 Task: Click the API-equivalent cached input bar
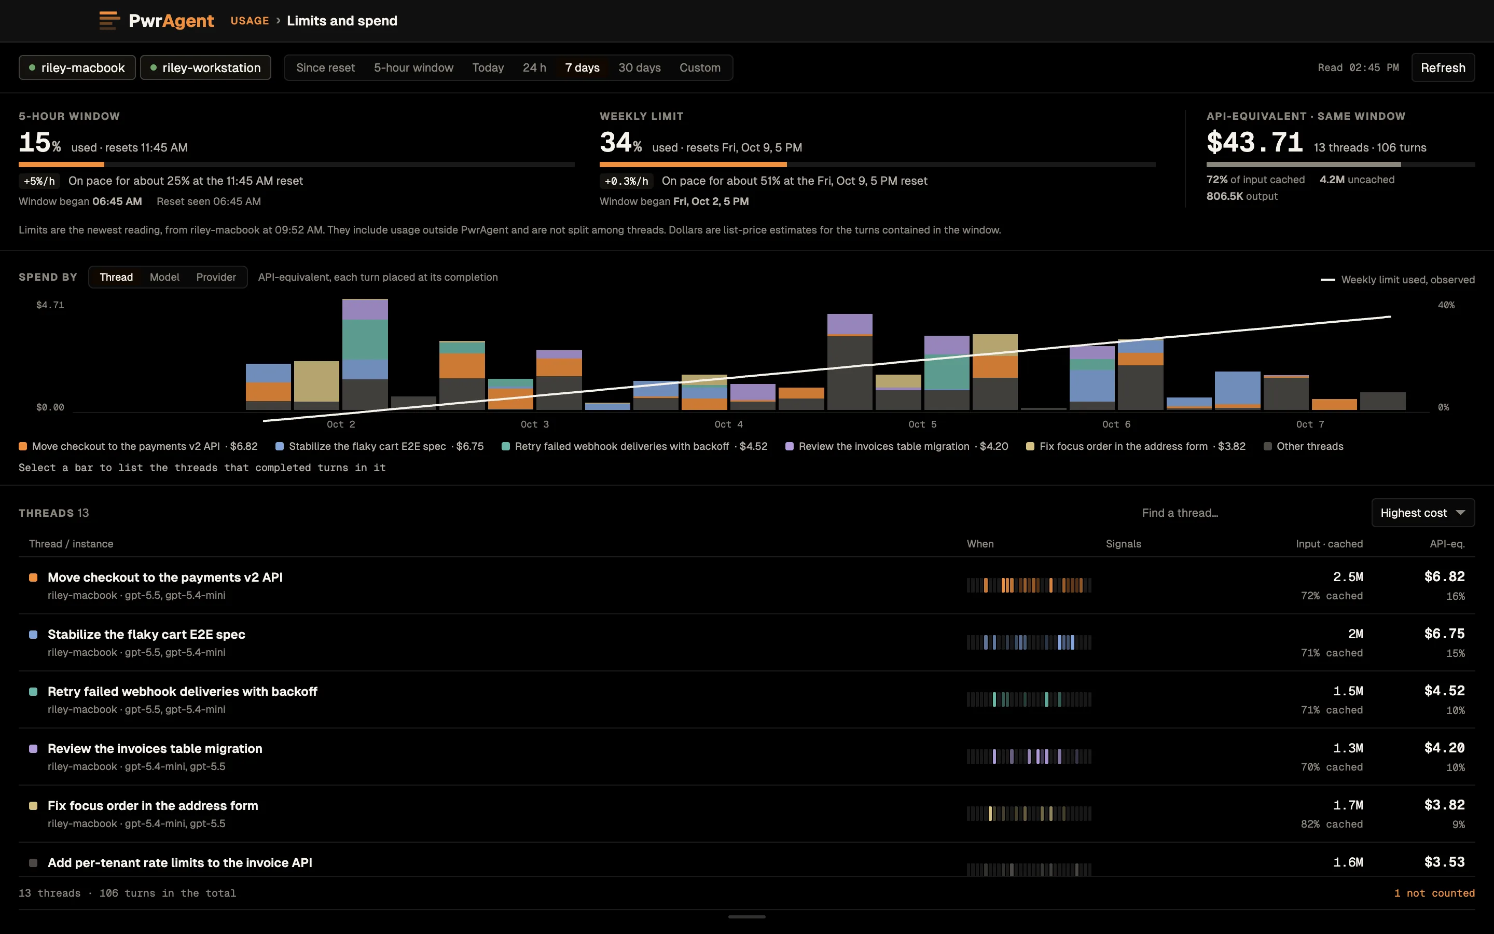click(x=1340, y=164)
